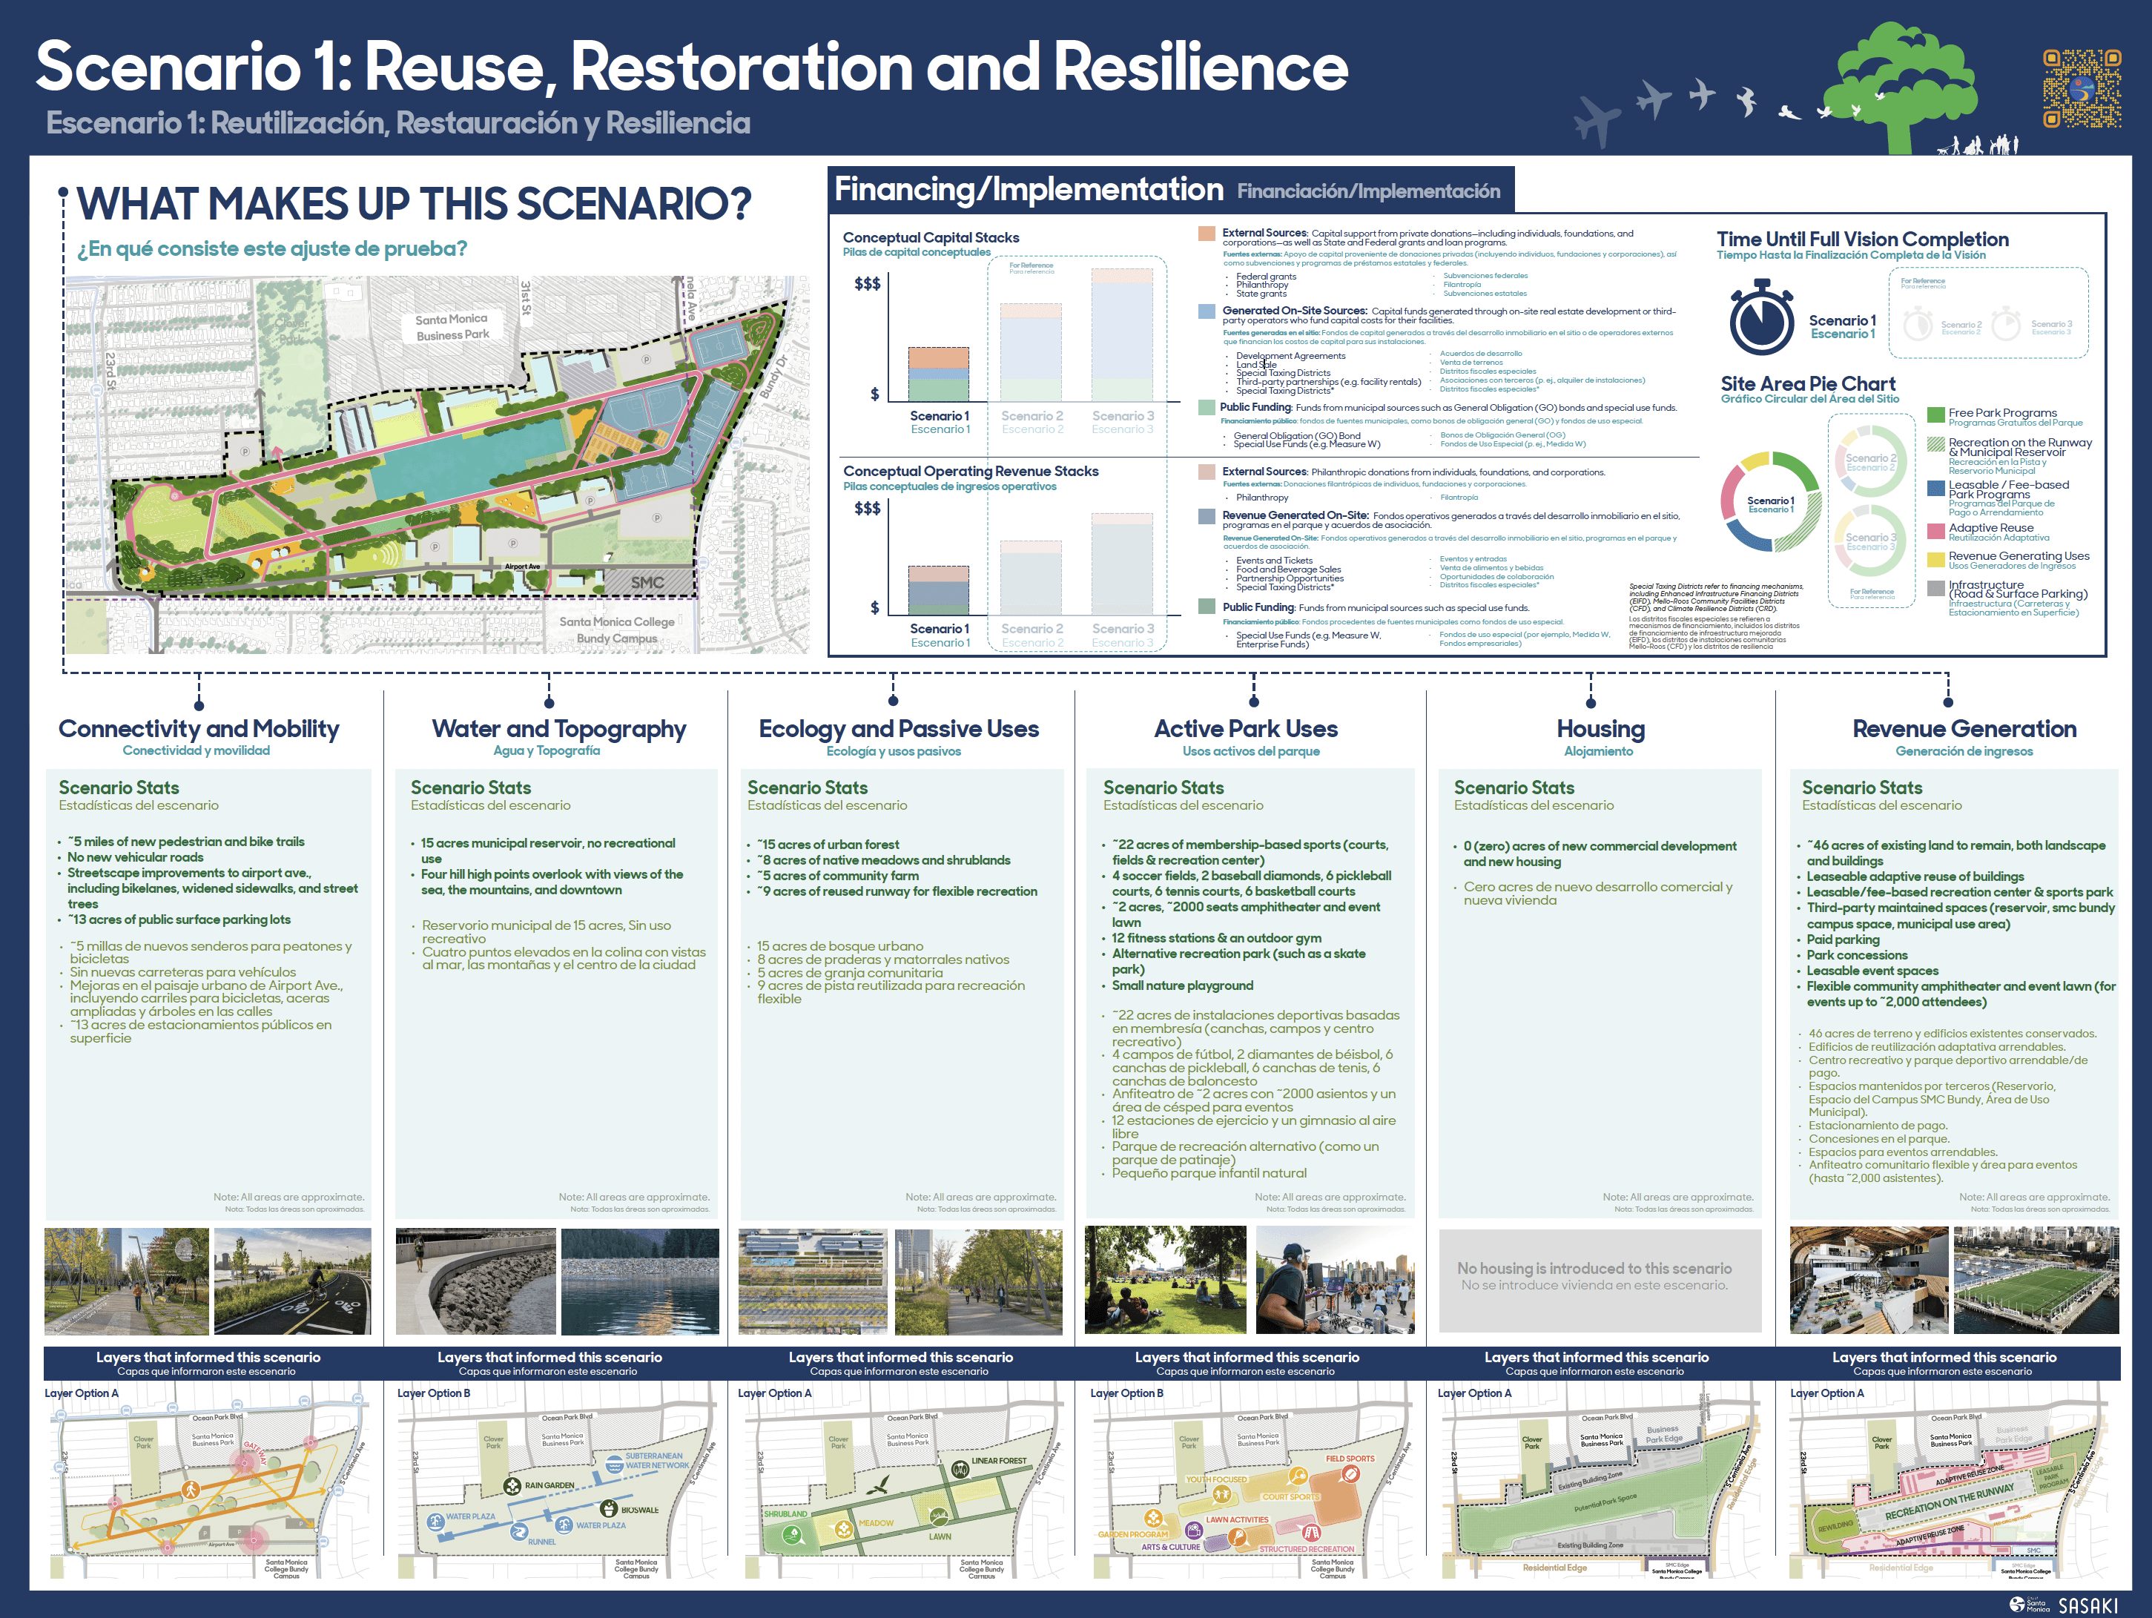Click the Runnel icon on water map

pos(520,1533)
